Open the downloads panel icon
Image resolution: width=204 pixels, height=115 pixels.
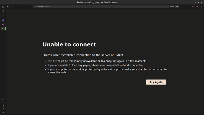[3, 99]
